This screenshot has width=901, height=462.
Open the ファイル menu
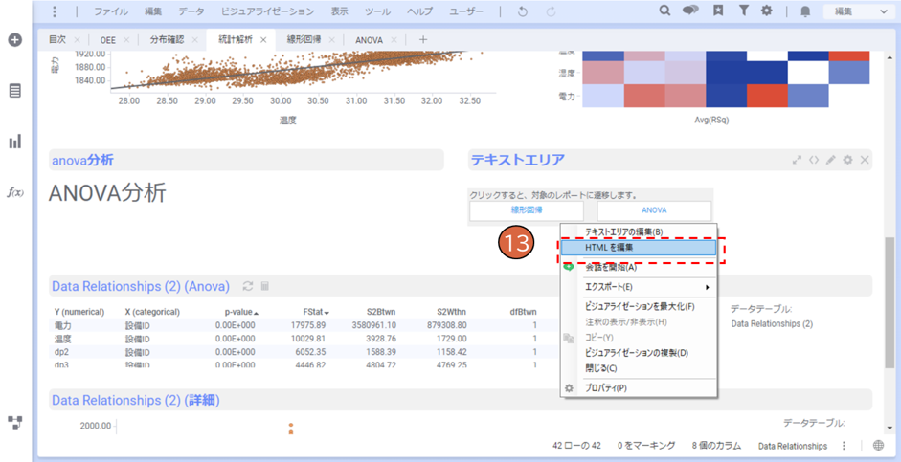click(111, 11)
